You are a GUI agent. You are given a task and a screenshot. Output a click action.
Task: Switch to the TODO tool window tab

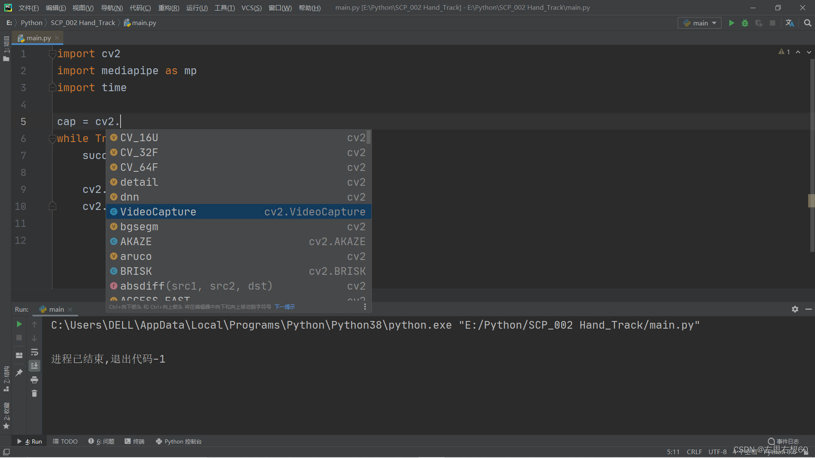pos(65,441)
